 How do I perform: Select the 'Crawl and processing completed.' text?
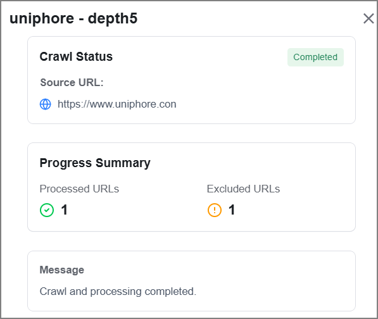[118, 292]
